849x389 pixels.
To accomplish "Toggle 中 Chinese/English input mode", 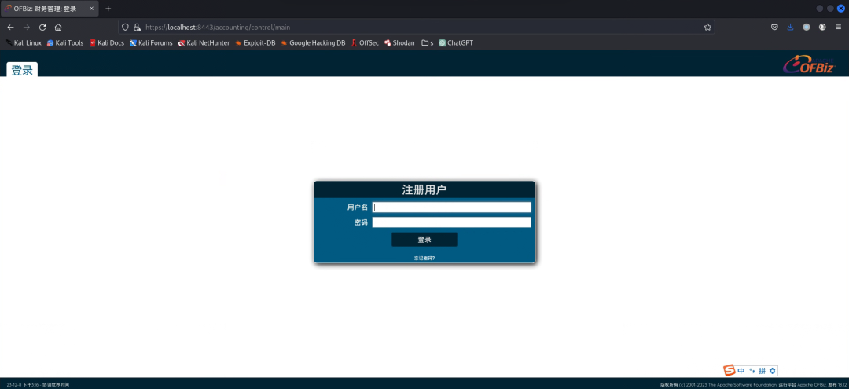I will [x=741, y=371].
